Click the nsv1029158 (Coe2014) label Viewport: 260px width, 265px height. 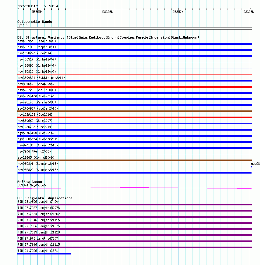coord(35,115)
